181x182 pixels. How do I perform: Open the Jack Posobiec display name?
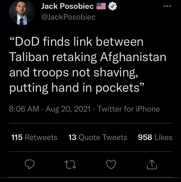tap(67, 6)
